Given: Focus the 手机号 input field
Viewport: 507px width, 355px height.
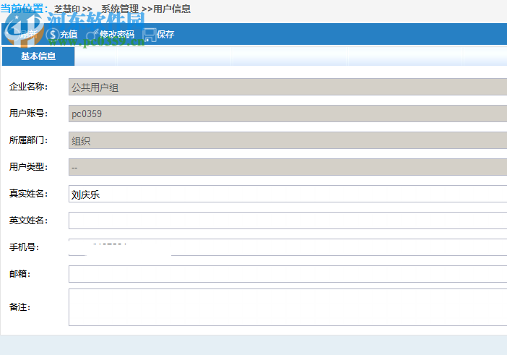Looking at the screenshot, I should (x=287, y=247).
